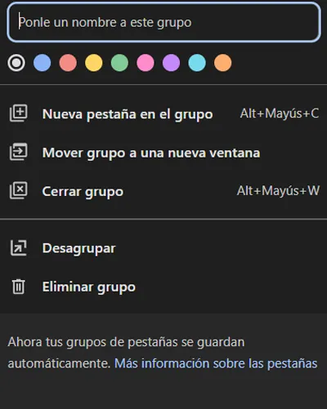Click the new tab in group icon
The width and height of the screenshot is (327, 409).
(x=19, y=113)
